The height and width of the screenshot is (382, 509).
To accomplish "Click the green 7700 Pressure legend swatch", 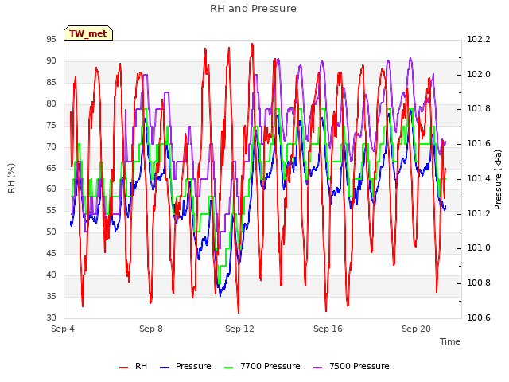I will tap(229, 368).
